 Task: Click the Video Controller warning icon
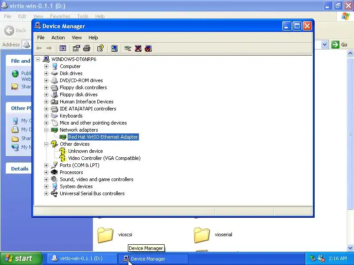pos(63,158)
